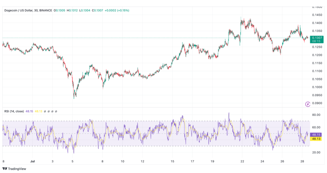Click the Jul label on time axis
327x173 pixels.
(x=33, y=162)
